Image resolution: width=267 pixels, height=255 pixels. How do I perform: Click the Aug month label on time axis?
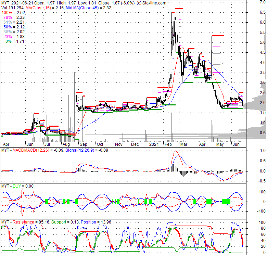(x=66, y=144)
